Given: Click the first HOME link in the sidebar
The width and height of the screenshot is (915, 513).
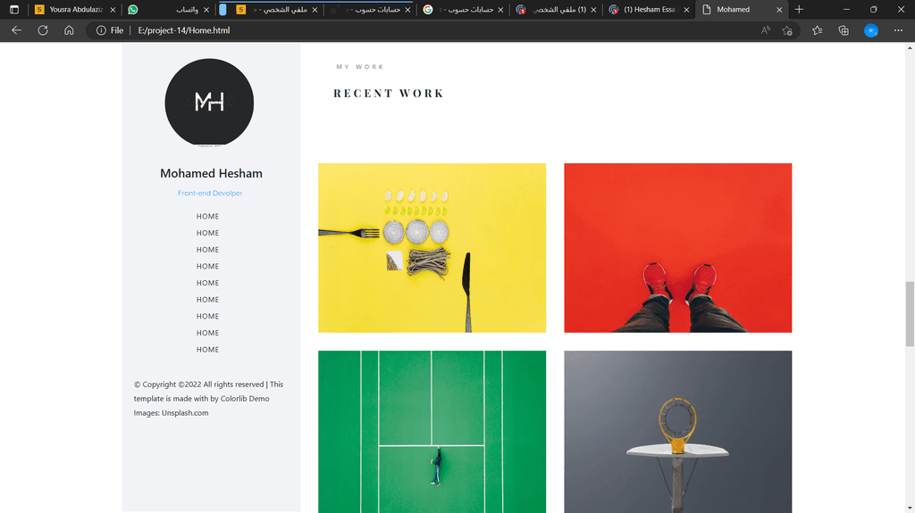Looking at the screenshot, I should [x=207, y=216].
